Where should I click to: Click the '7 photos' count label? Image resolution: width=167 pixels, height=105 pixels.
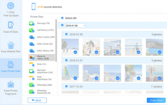[156, 86]
